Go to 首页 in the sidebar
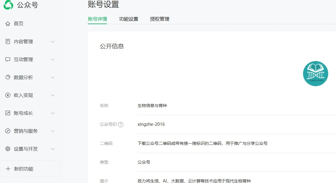Image resolution: width=336 pixels, height=183 pixels. coord(19,24)
